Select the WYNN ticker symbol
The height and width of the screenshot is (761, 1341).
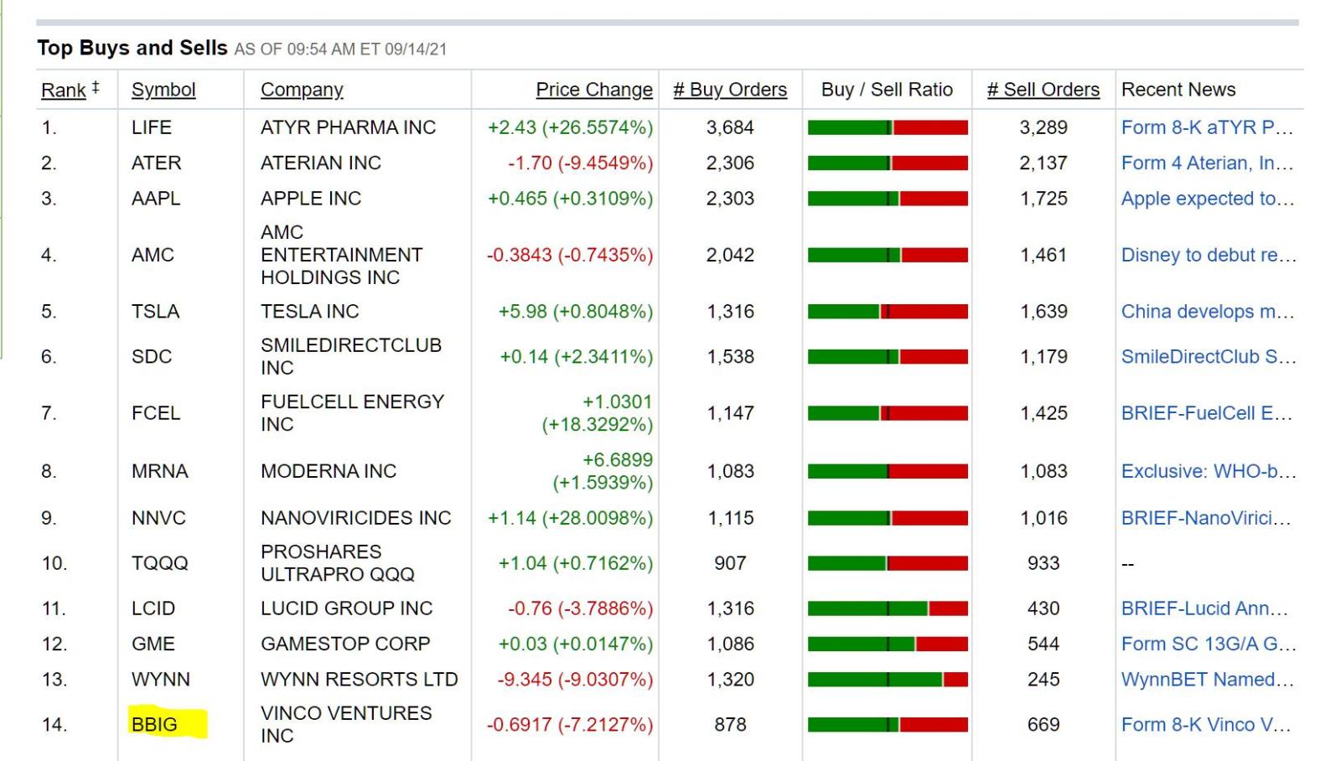161,680
